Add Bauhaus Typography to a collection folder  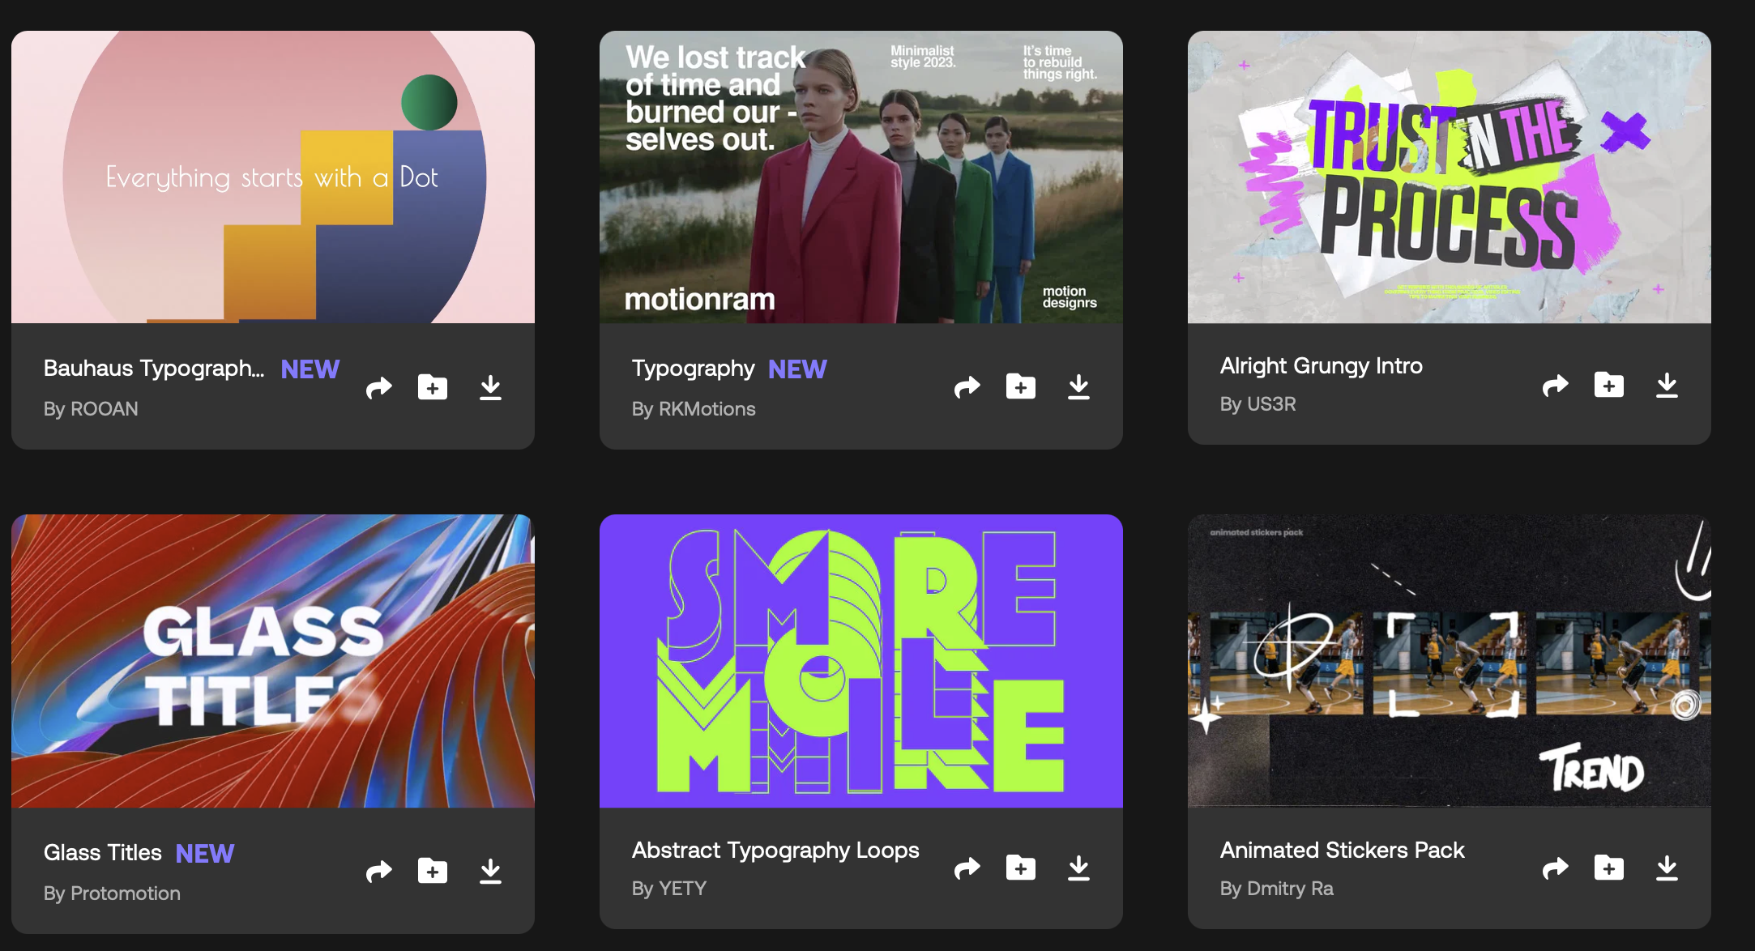tap(433, 387)
